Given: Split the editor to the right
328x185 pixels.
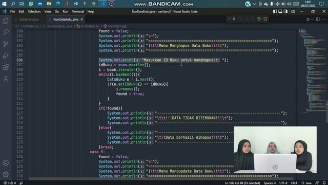Looking at the screenshot, I should 318,20.
